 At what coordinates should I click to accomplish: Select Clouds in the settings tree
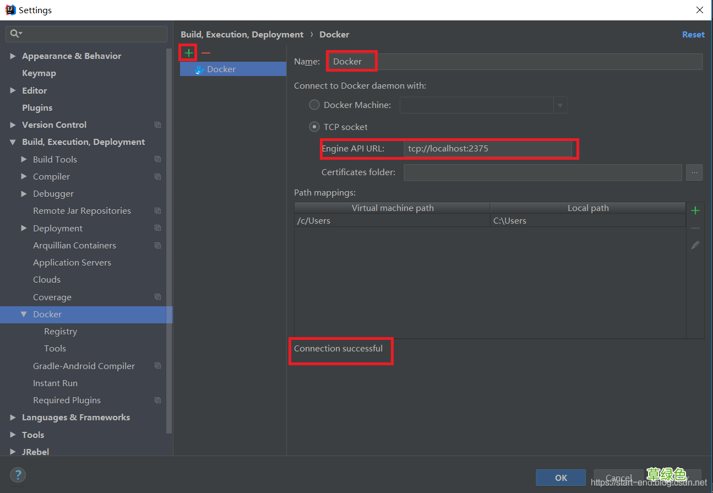click(47, 280)
